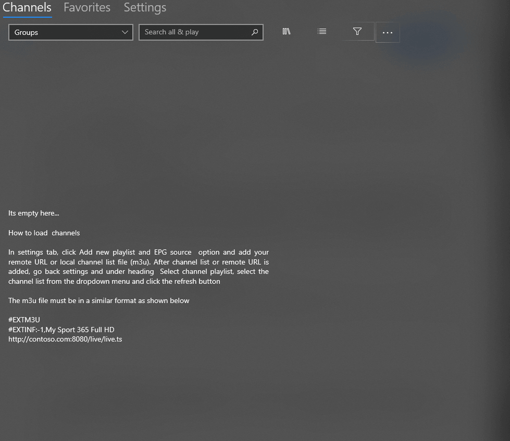Click the '#EXTM3U' sample line
Image resolution: width=510 pixels, height=441 pixels.
click(x=24, y=320)
